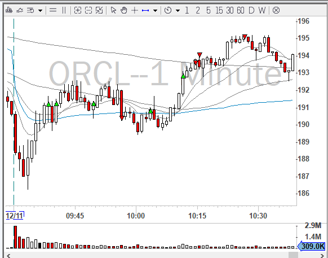Click the 2.9M volume axis label

point(313,225)
